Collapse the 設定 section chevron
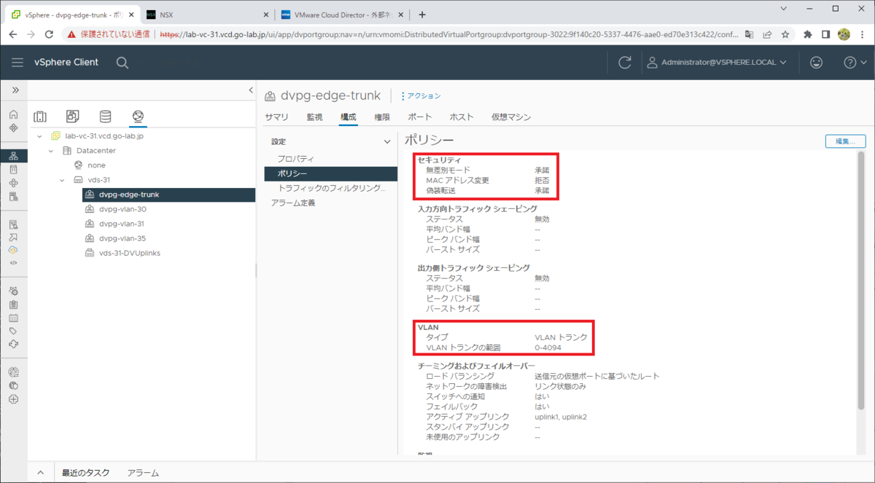 (x=388, y=141)
